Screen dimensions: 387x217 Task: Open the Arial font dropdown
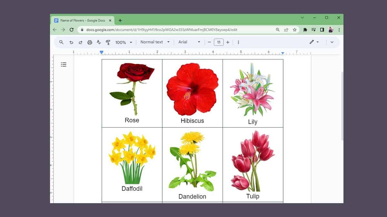189,42
